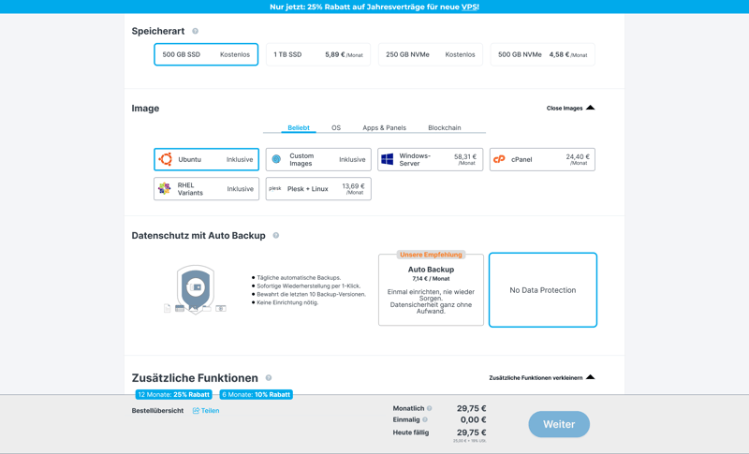Viewport: 749px width, 454px height.
Task: Select the No Data Protection option
Action: pos(543,290)
